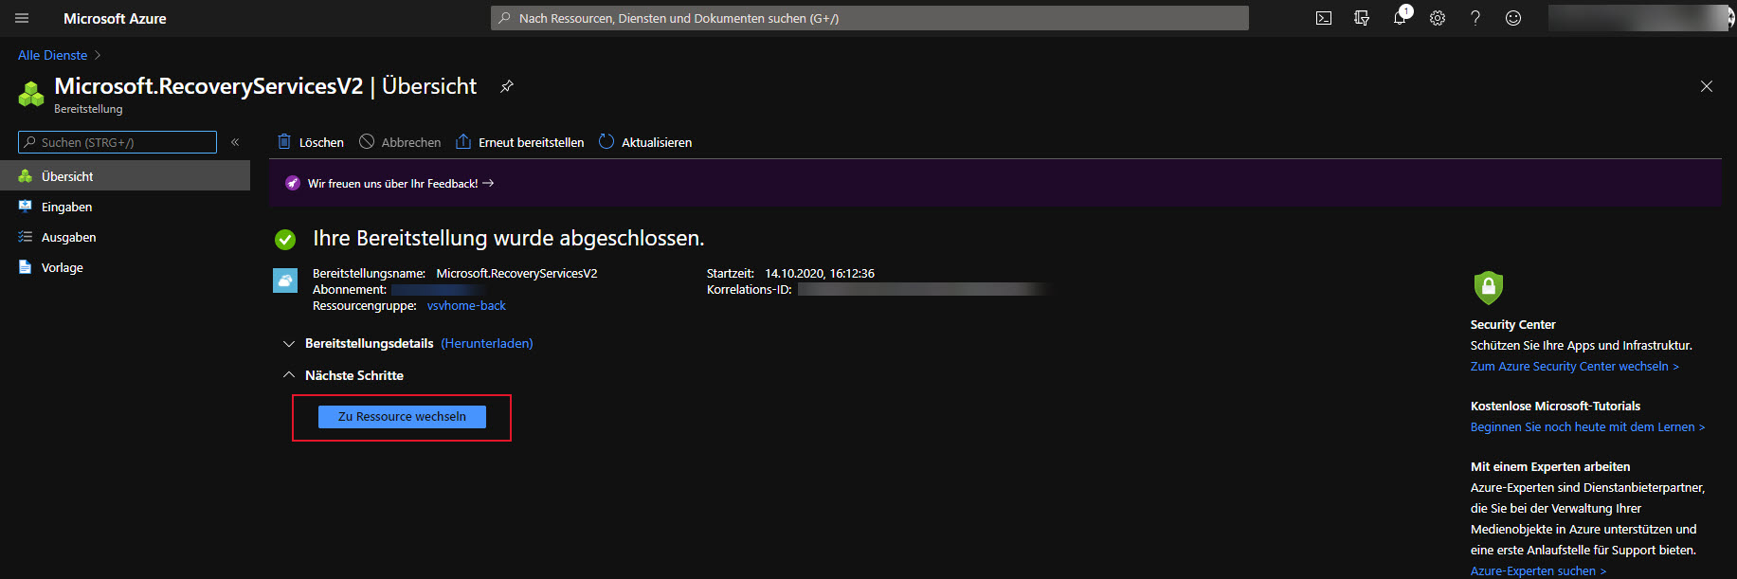This screenshot has height=579, width=1737.
Task: Select Ausgaben in left menu
Action: tap(125, 237)
